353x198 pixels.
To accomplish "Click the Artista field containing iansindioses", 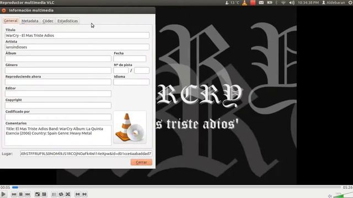I will click(77, 47).
